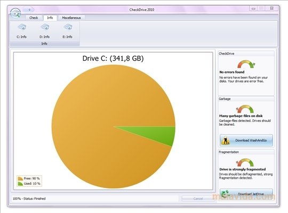The width and height of the screenshot is (288, 213).
Task: Open the D: Info drive icon
Action: tap(44, 31)
